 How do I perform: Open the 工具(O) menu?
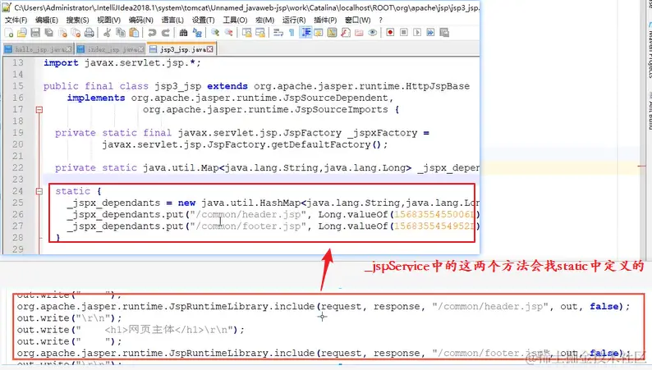tap(235, 20)
